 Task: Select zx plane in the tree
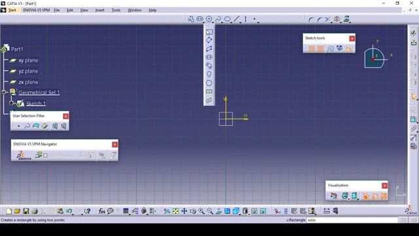[x=28, y=82]
